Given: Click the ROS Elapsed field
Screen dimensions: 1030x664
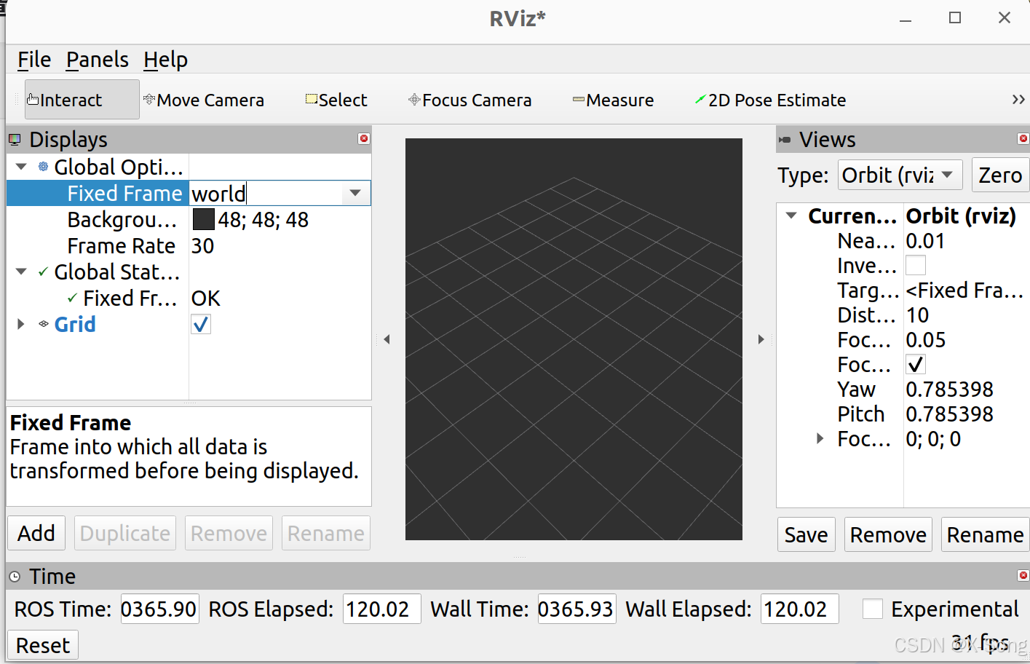Looking at the screenshot, I should [x=382, y=609].
